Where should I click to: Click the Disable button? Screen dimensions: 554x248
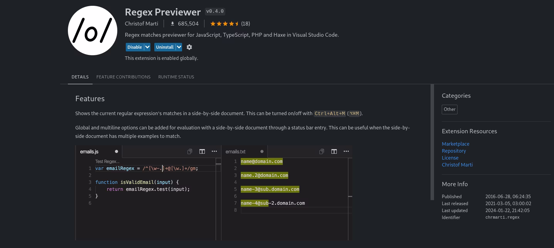pos(135,47)
